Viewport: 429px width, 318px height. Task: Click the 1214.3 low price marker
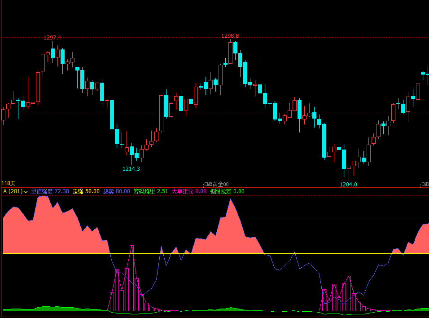pyautogui.click(x=131, y=169)
